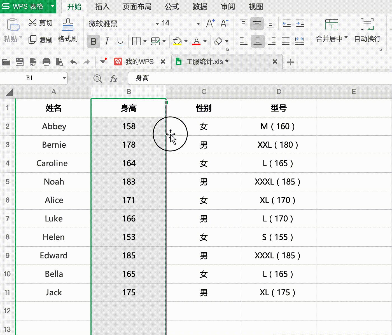Open the border style dropdown arrow
Screen dimensions: 392x335
click(145, 41)
